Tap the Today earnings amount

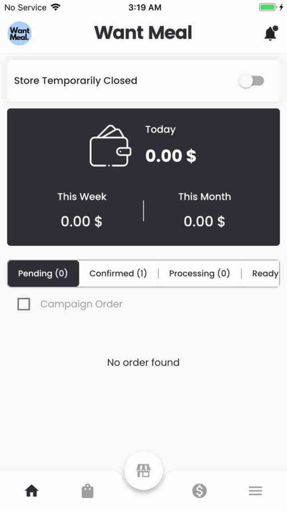coord(171,156)
